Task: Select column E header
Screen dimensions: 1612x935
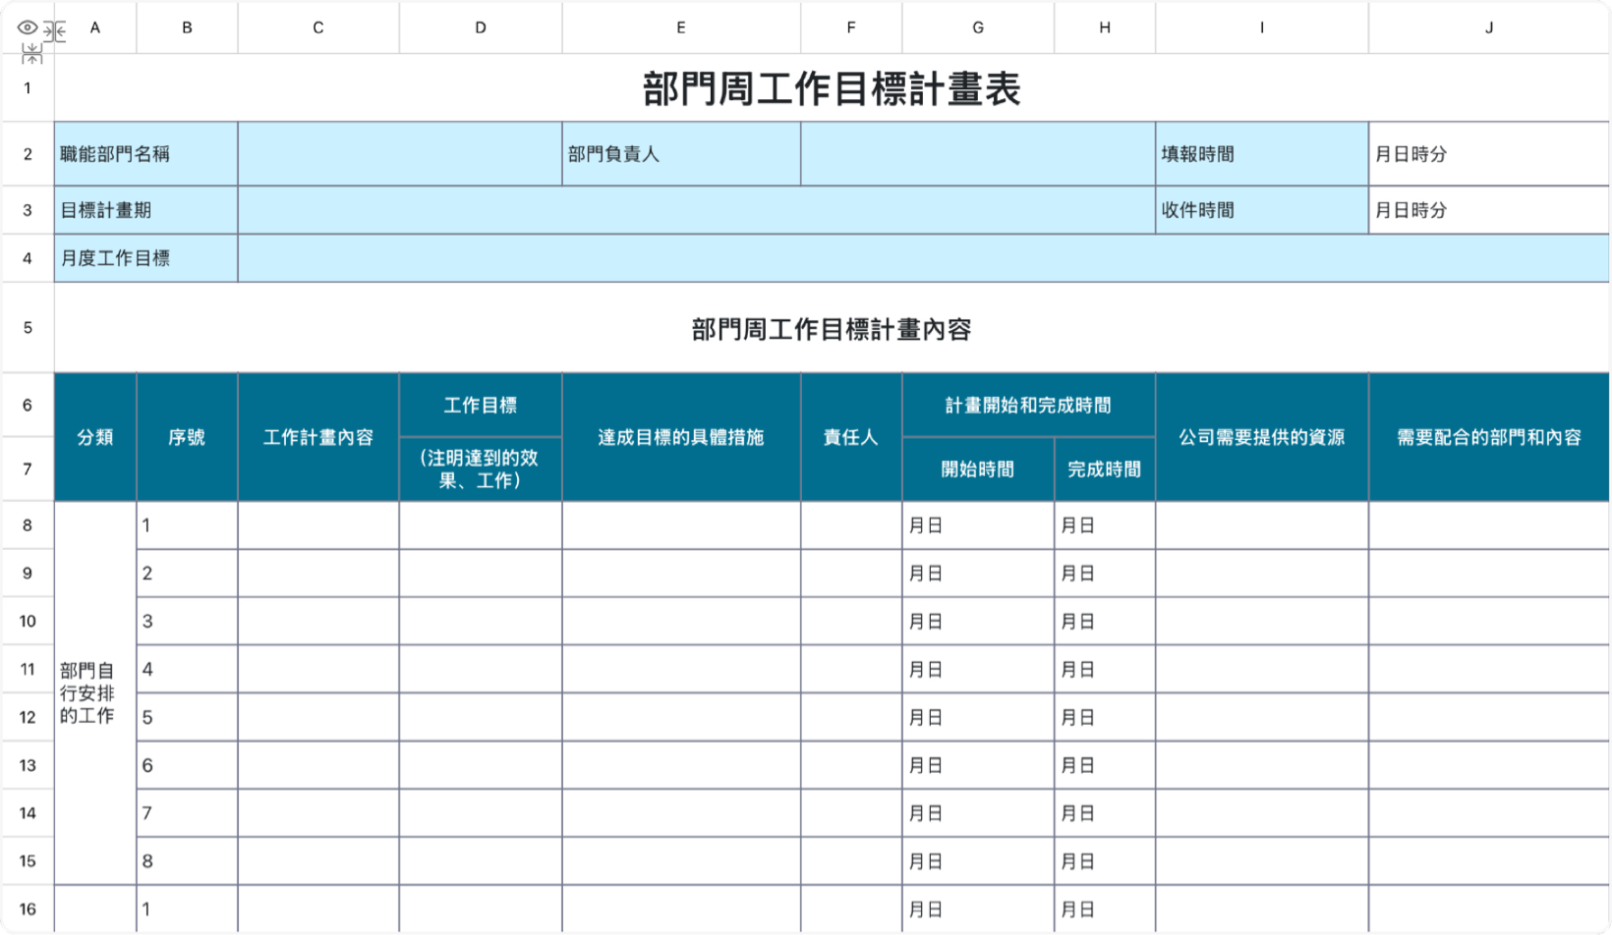Action: (x=681, y=27)
